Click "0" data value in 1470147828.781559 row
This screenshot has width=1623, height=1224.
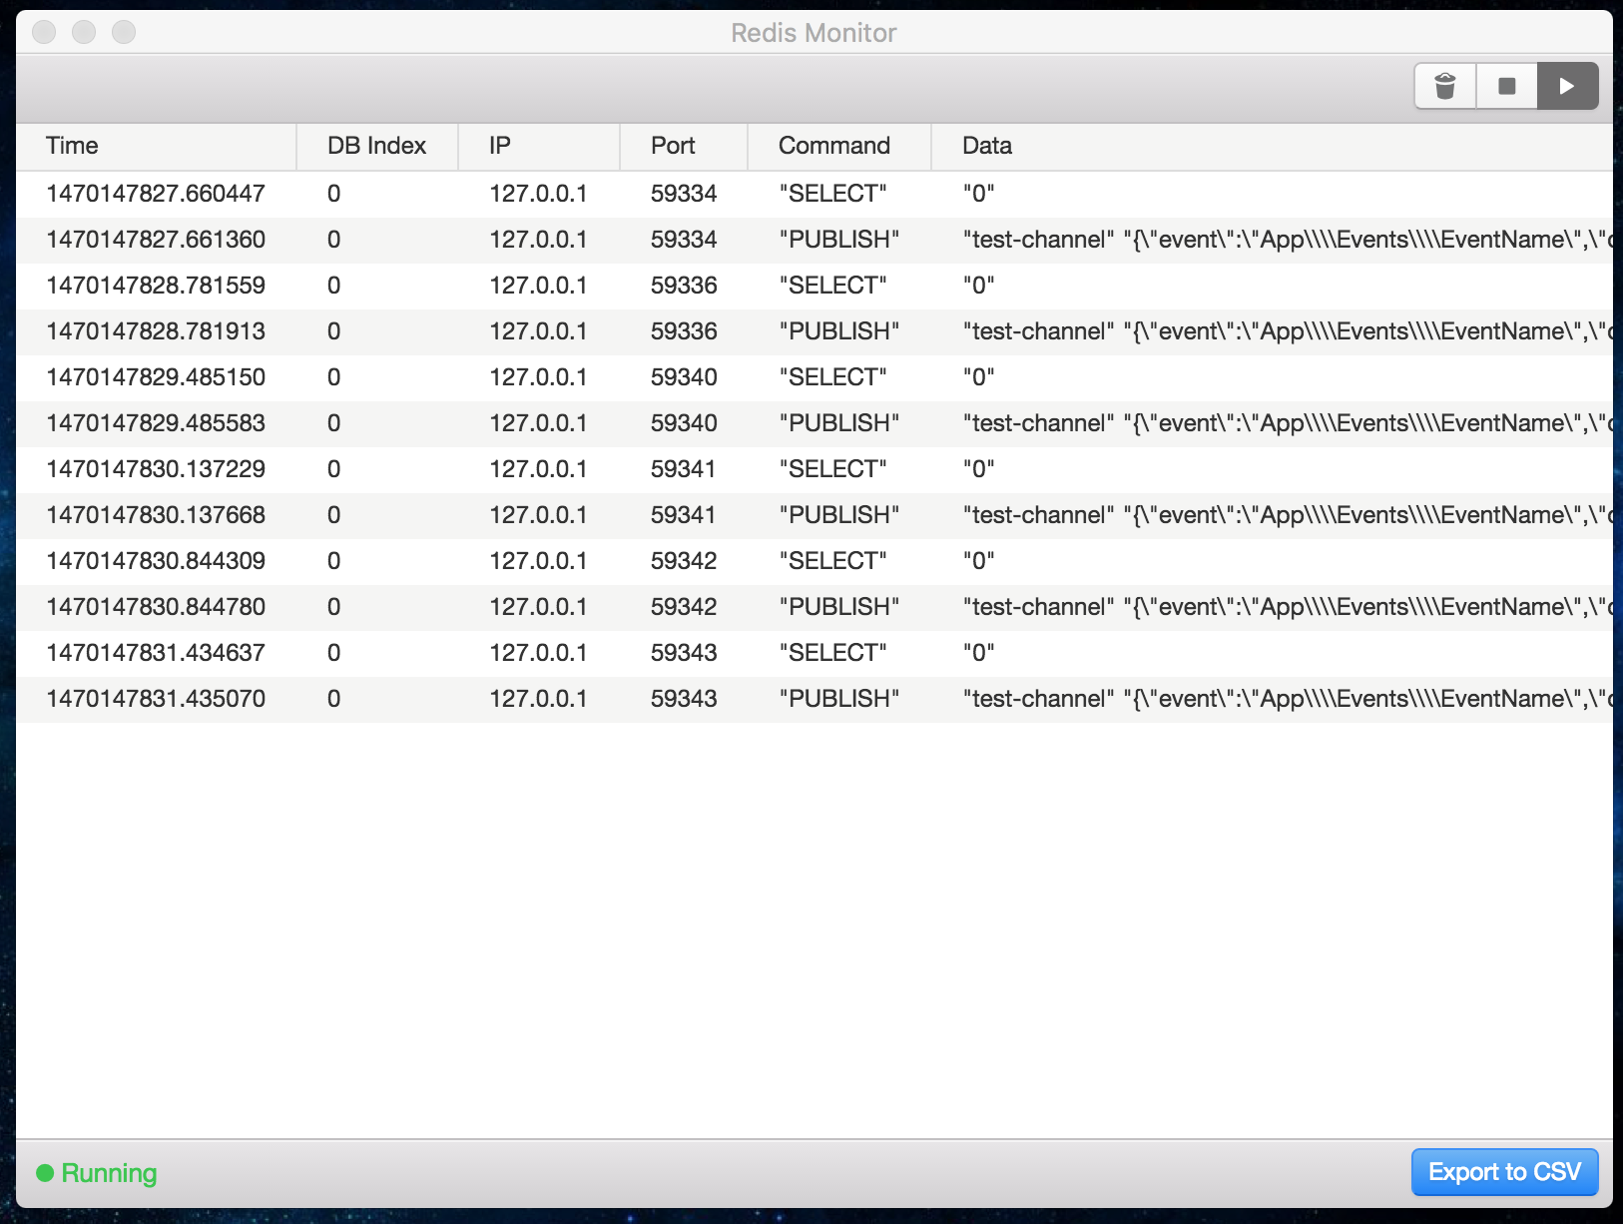[x=978, y=286]
